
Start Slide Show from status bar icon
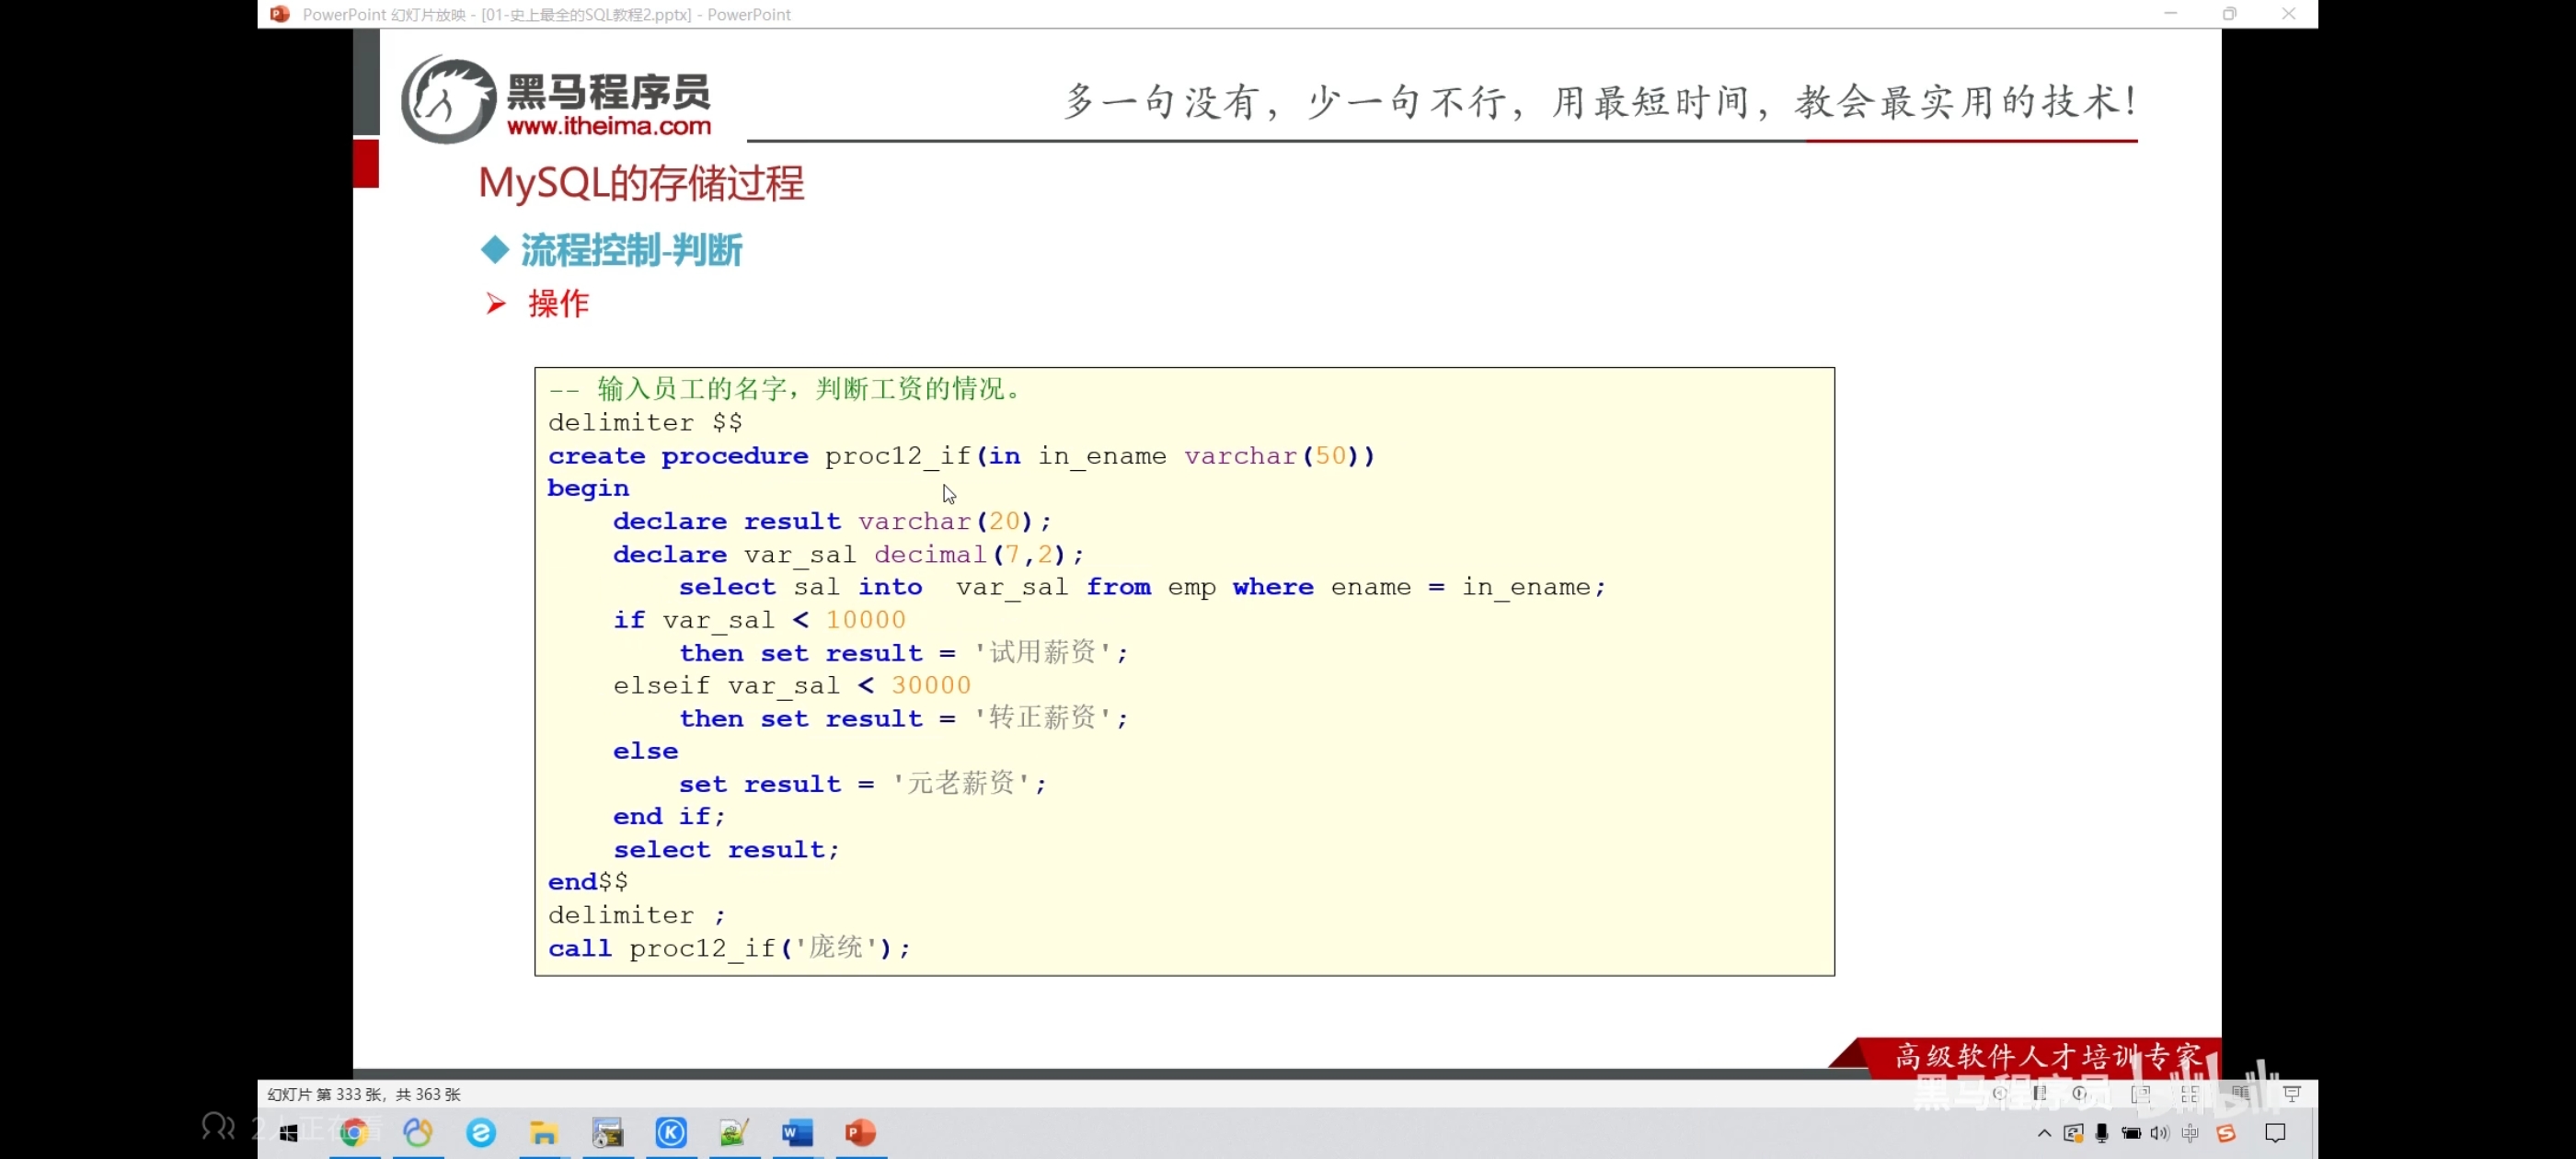tap(2292, 1094)
